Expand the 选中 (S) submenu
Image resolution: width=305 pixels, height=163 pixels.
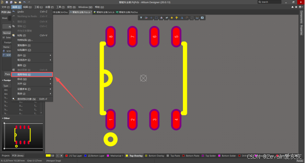(x=32, y=55)
